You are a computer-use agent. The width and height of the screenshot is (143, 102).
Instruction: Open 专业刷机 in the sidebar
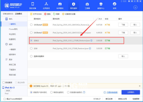(12, 34)
